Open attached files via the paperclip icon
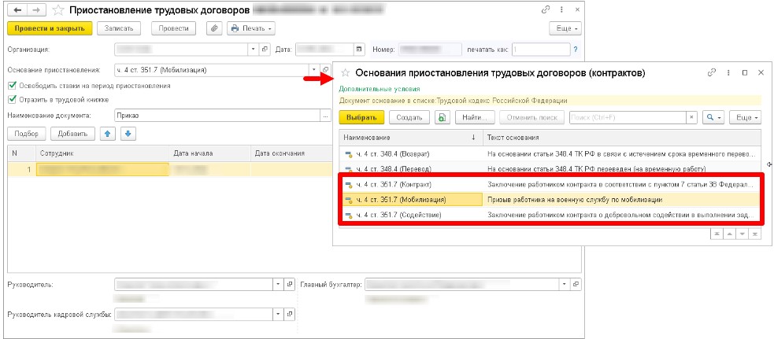Viewport: 774px width, 339px height. pos(214,28)
